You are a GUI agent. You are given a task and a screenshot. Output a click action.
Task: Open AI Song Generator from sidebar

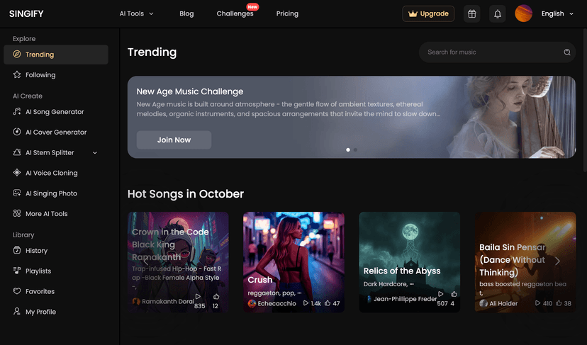[56, 111]
